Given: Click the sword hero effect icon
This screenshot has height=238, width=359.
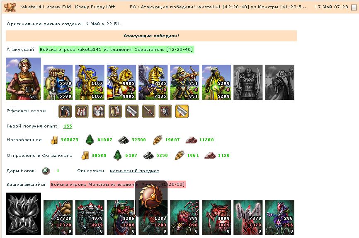Looking at the screenshot, I should pos(148,111).
